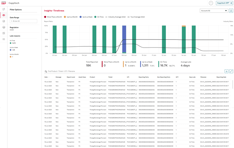Click the green bar for 01 Jun
The image size is (234, 148).
pos(55,39)
